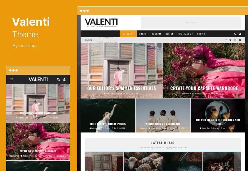This screenshot has height=171, width=248.
Task: Open the Facebook icon in breaking bar
Action: (x=226, y=40)
